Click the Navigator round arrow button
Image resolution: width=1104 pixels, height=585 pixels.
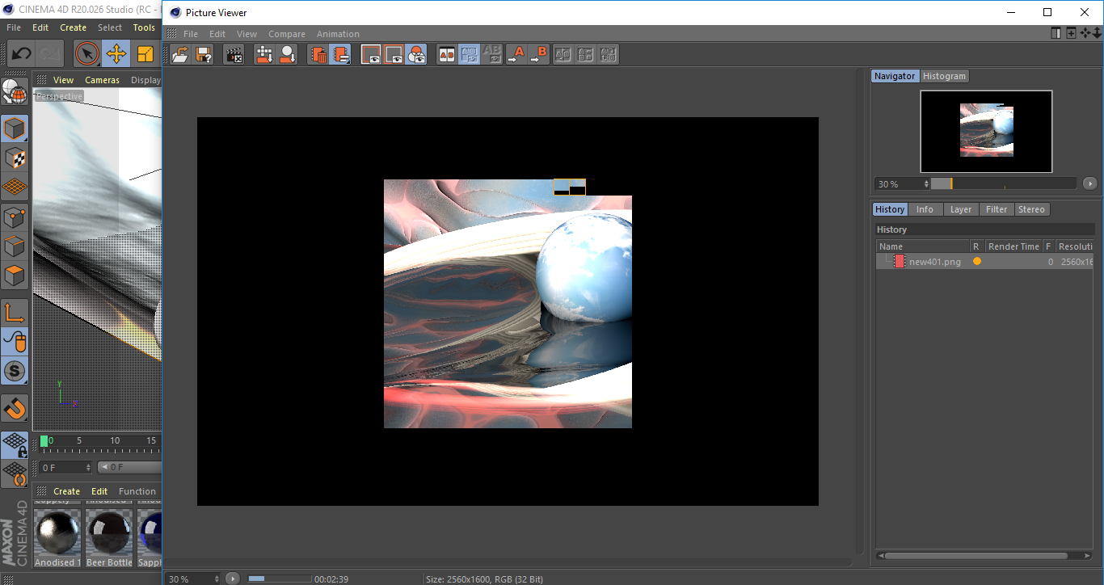(x=1090, y=183)
